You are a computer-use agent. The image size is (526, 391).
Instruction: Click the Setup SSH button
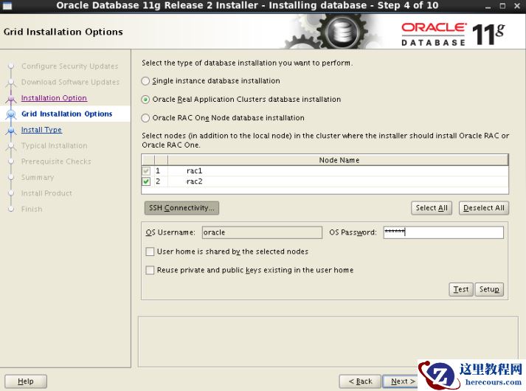[x=489, y=289]
